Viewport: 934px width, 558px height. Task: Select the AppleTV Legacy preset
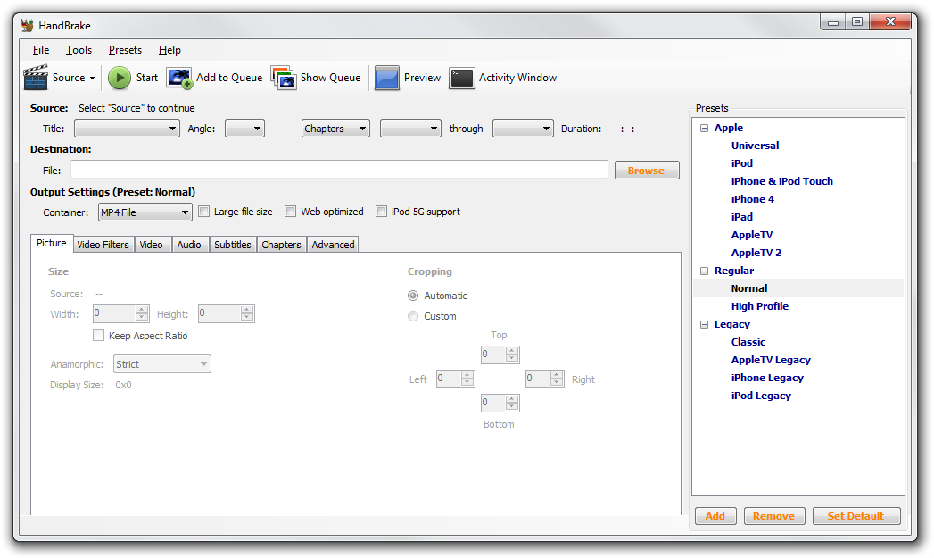click(x=771, y=360)
